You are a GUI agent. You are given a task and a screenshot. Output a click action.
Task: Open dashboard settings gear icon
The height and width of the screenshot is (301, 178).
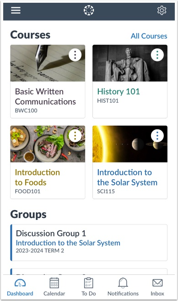click(162, 11)
